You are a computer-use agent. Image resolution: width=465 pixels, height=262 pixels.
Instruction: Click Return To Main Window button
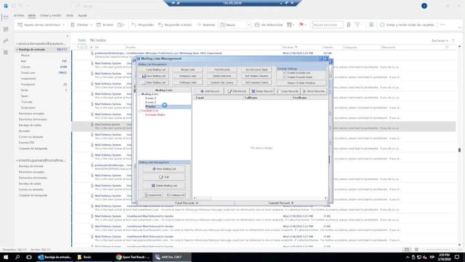(301, 83)
